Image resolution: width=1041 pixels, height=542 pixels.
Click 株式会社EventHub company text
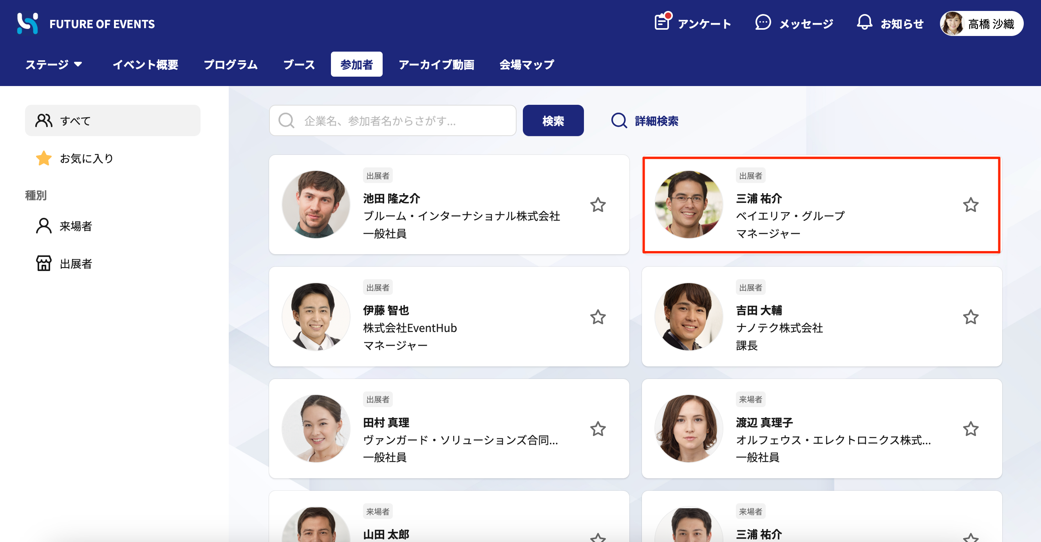(x=410, y=328)
